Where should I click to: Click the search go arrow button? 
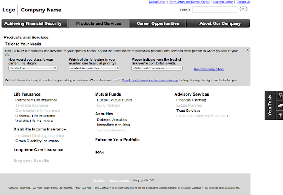pos(243,9)
